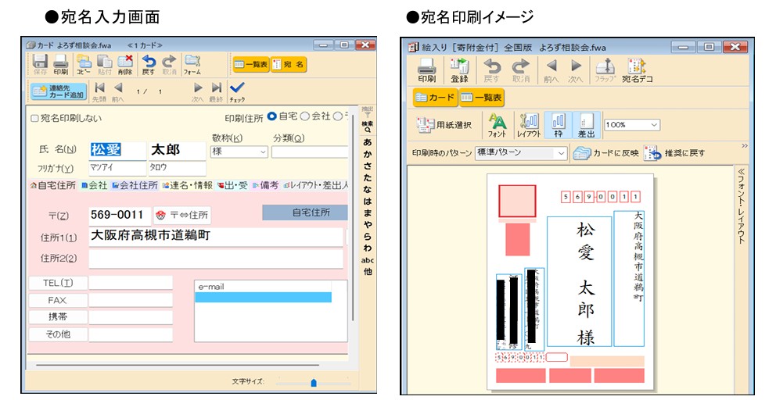The image size is (776, 400).
Task: Open the フォント font settings icon
Action: click(x=498, y=124)
